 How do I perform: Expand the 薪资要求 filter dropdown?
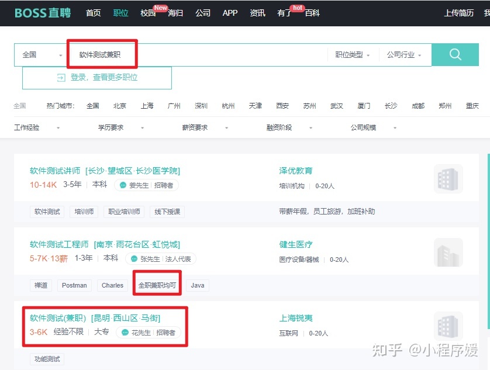[195, 127]
